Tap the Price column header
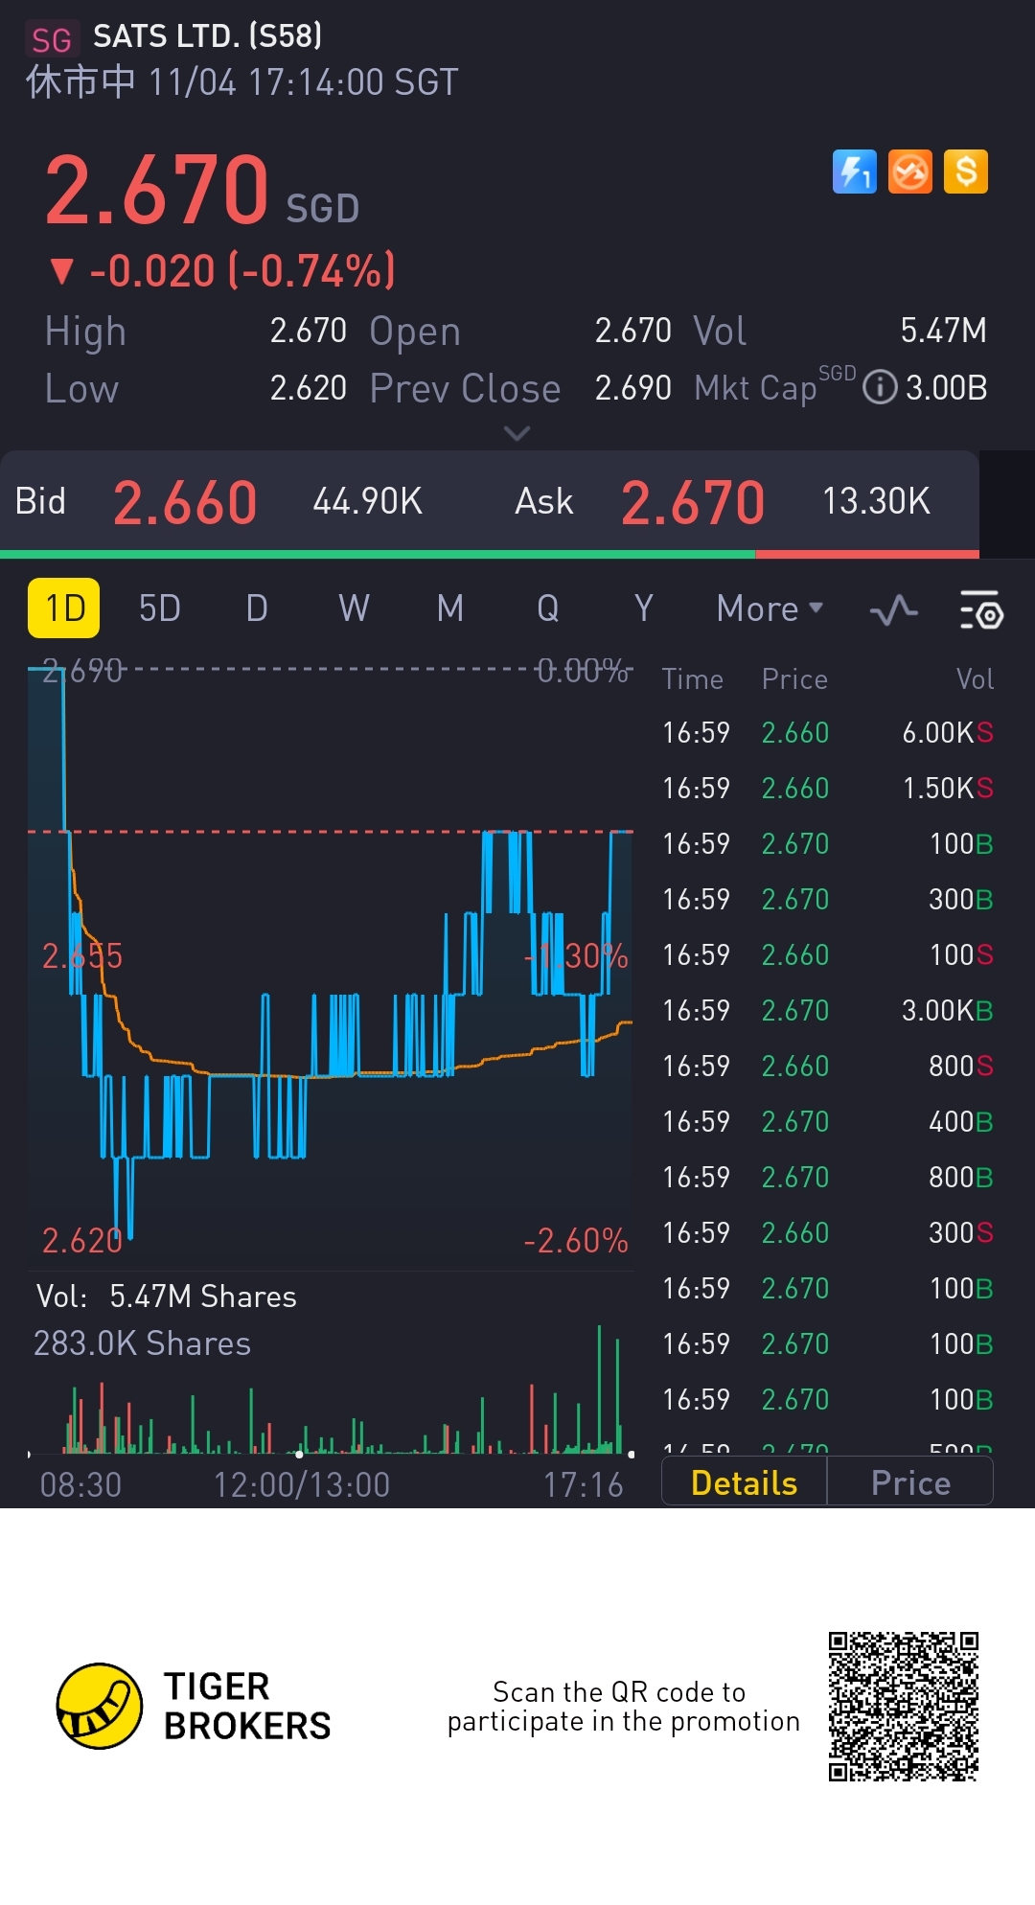This screenshot has width=1035, height=1905. [x=794, y=679]
